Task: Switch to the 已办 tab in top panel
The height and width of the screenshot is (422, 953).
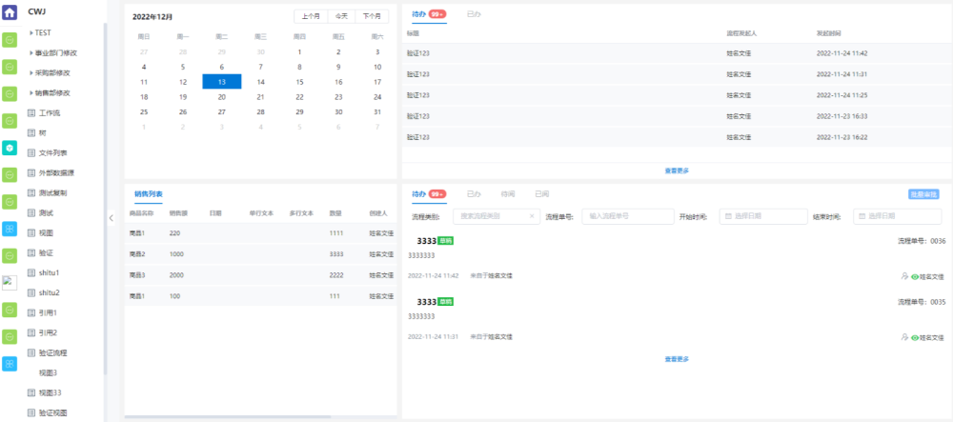Action: pos(474,14)
